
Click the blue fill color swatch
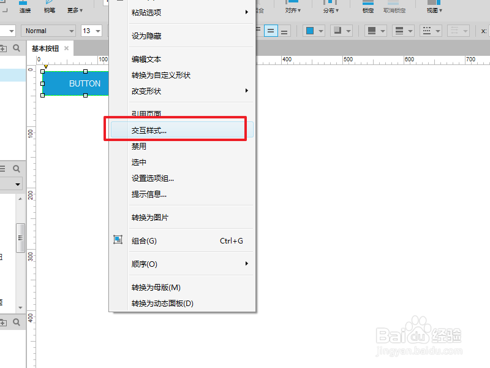310,31
